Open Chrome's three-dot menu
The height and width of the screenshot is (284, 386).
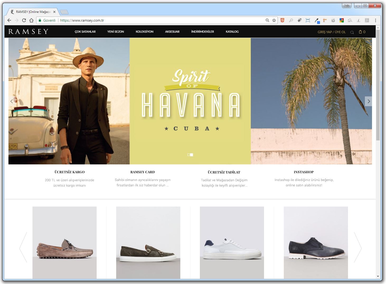tap(375, 20)
